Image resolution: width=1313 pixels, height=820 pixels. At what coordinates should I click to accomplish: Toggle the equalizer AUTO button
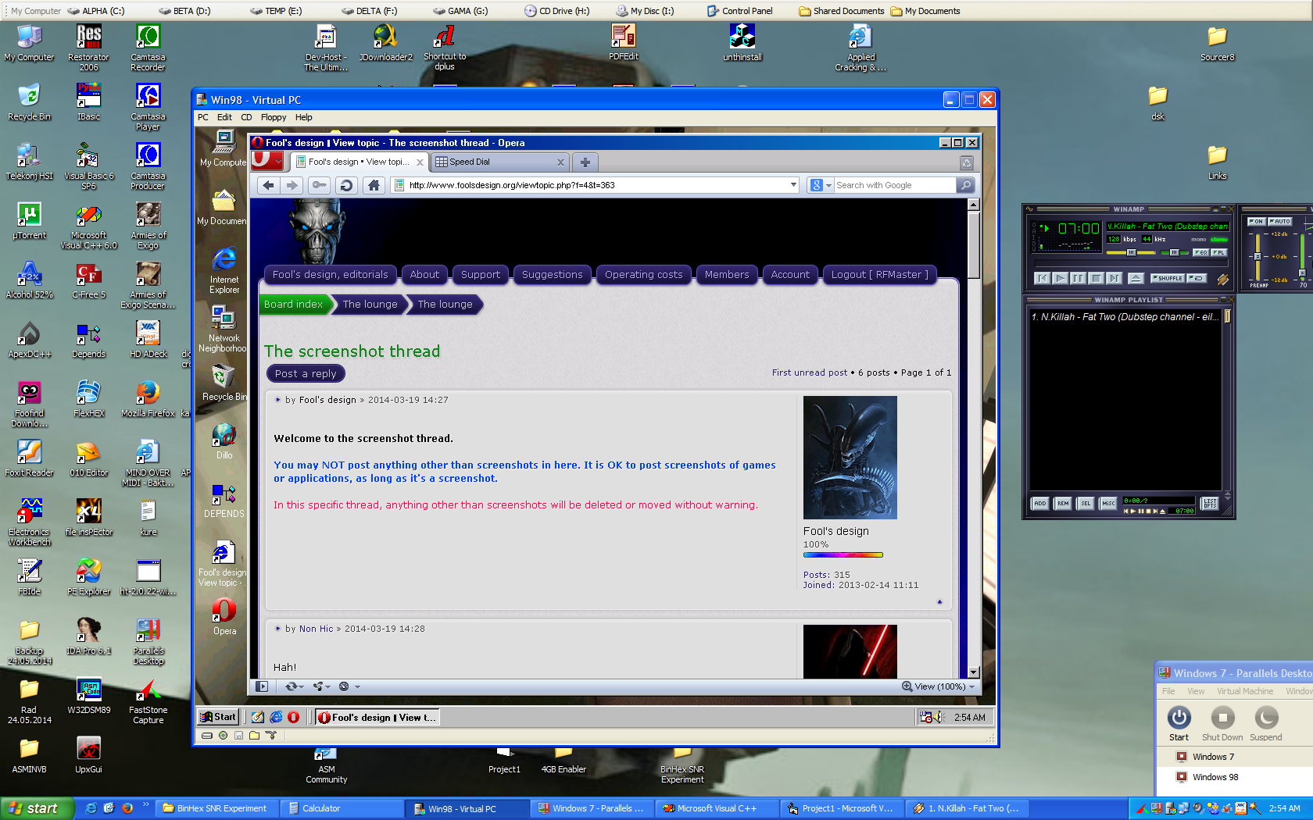(1280, 221)
